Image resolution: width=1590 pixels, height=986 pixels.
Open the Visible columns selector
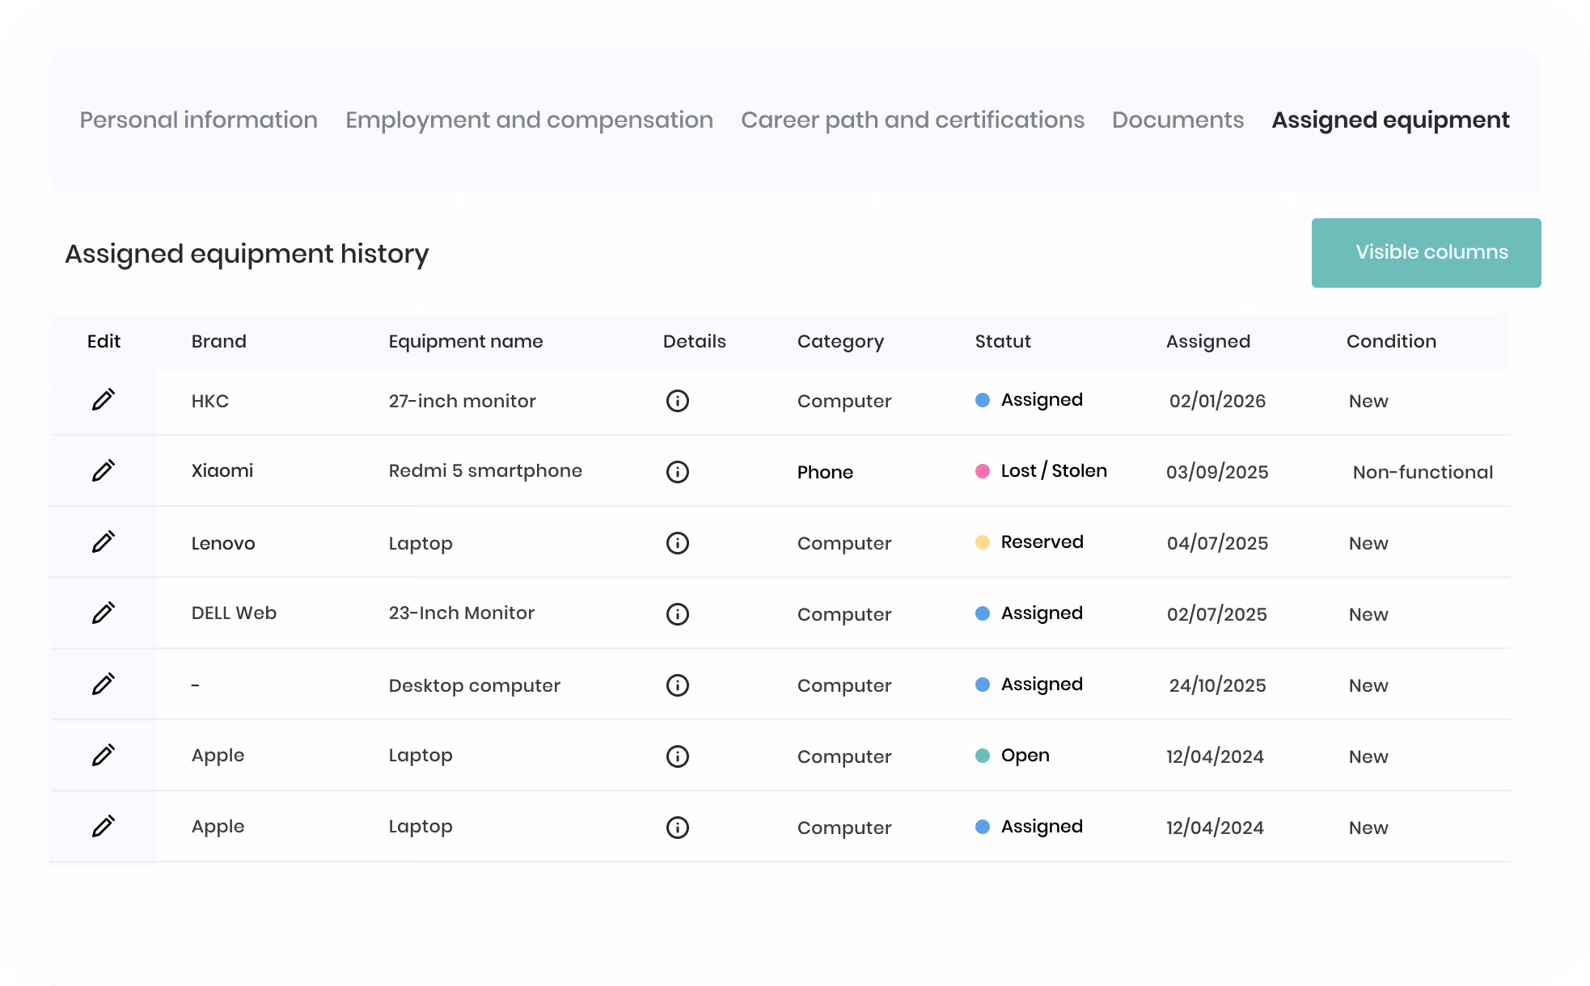pos(1427,253)
